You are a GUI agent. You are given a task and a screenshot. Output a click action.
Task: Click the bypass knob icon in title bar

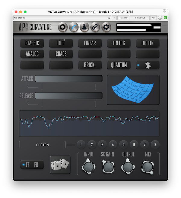[x=160, y=18]
